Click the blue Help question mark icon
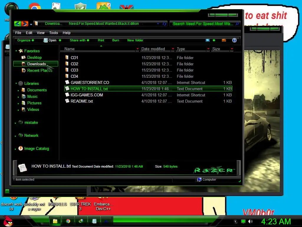Image resolution: width=302 pixels, height=227 pixels. click(x=234, y=40)
